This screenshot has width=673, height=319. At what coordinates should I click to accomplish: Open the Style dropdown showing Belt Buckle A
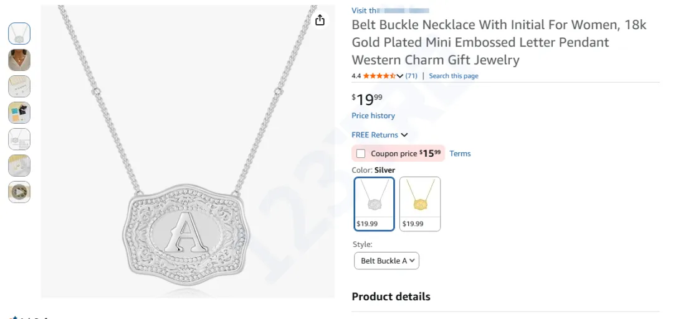[x=386, y=261]
